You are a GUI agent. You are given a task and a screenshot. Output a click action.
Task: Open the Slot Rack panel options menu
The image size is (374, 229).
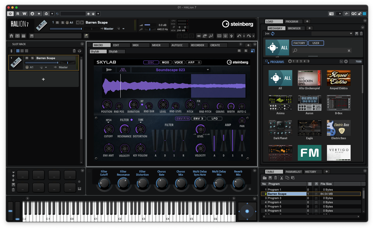pos(82,44)
